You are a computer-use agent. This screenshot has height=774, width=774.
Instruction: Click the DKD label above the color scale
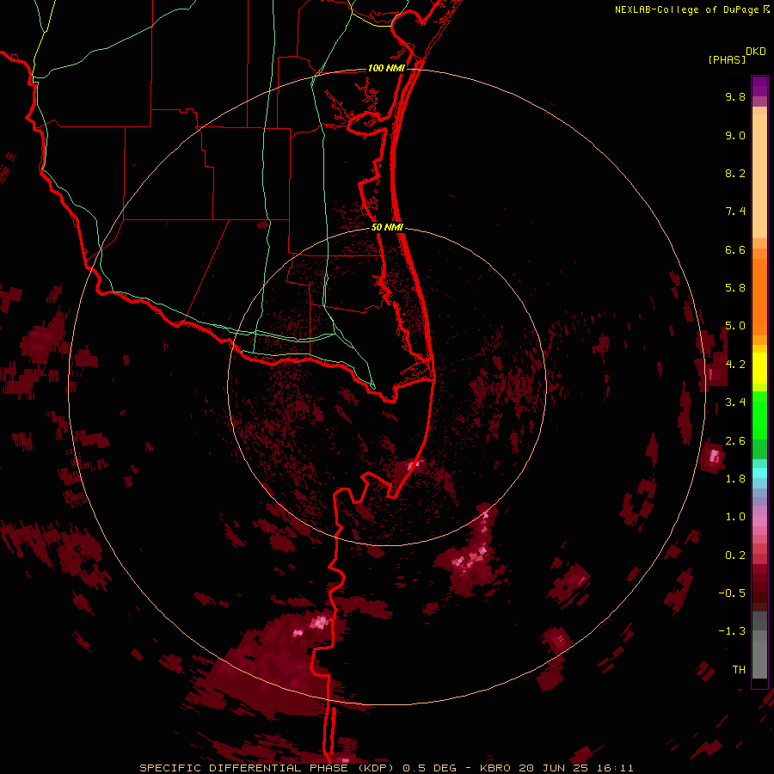pyautogui.click(x=756, y=52)
